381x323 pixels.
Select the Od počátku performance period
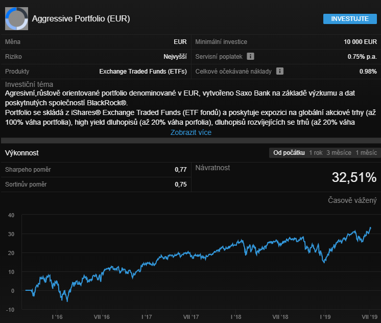tap(289, 153)
